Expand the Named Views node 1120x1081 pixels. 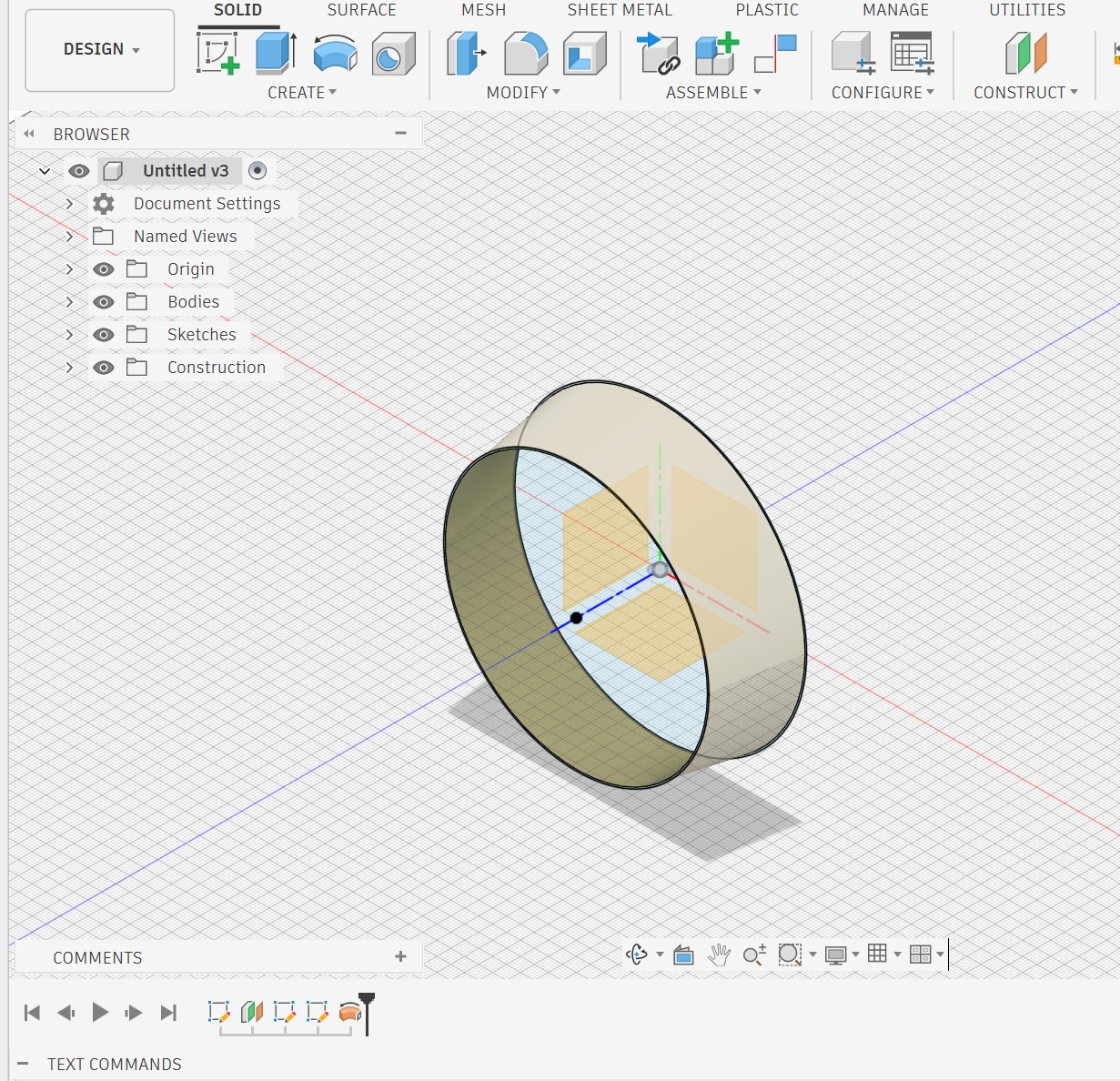tap(69, 237)
